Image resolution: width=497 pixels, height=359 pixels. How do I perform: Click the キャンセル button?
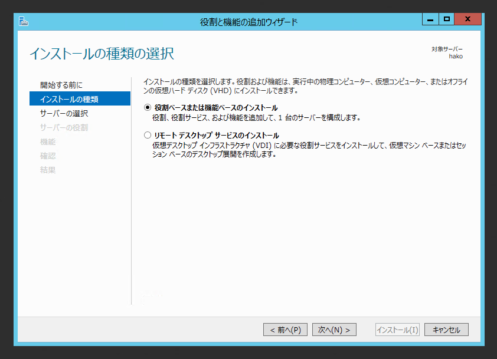446,330
